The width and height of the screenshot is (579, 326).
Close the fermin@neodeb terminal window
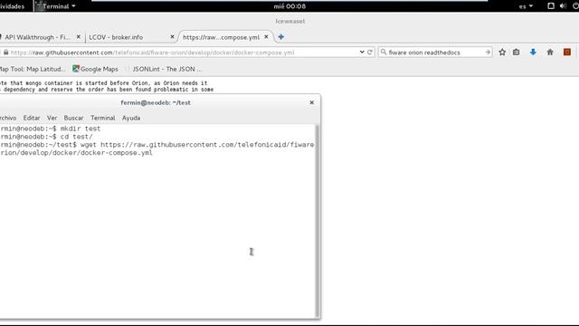311,102
